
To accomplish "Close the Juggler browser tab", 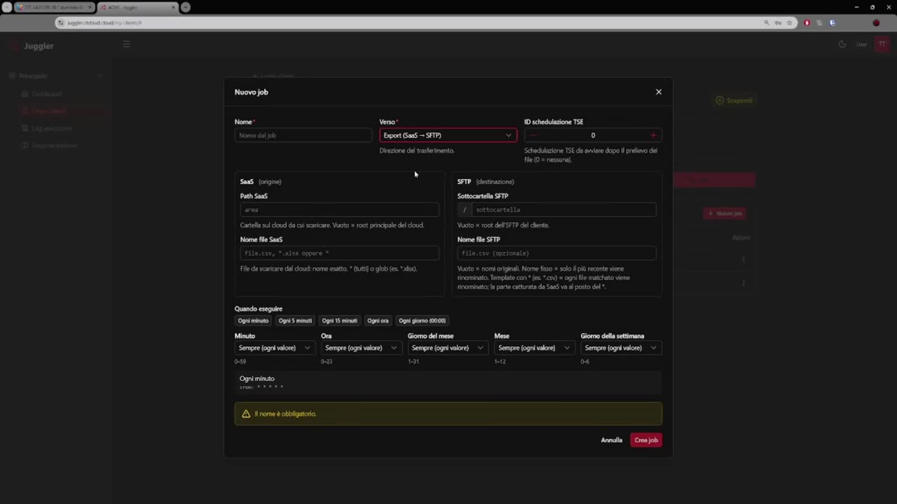I will click(173, 7).
